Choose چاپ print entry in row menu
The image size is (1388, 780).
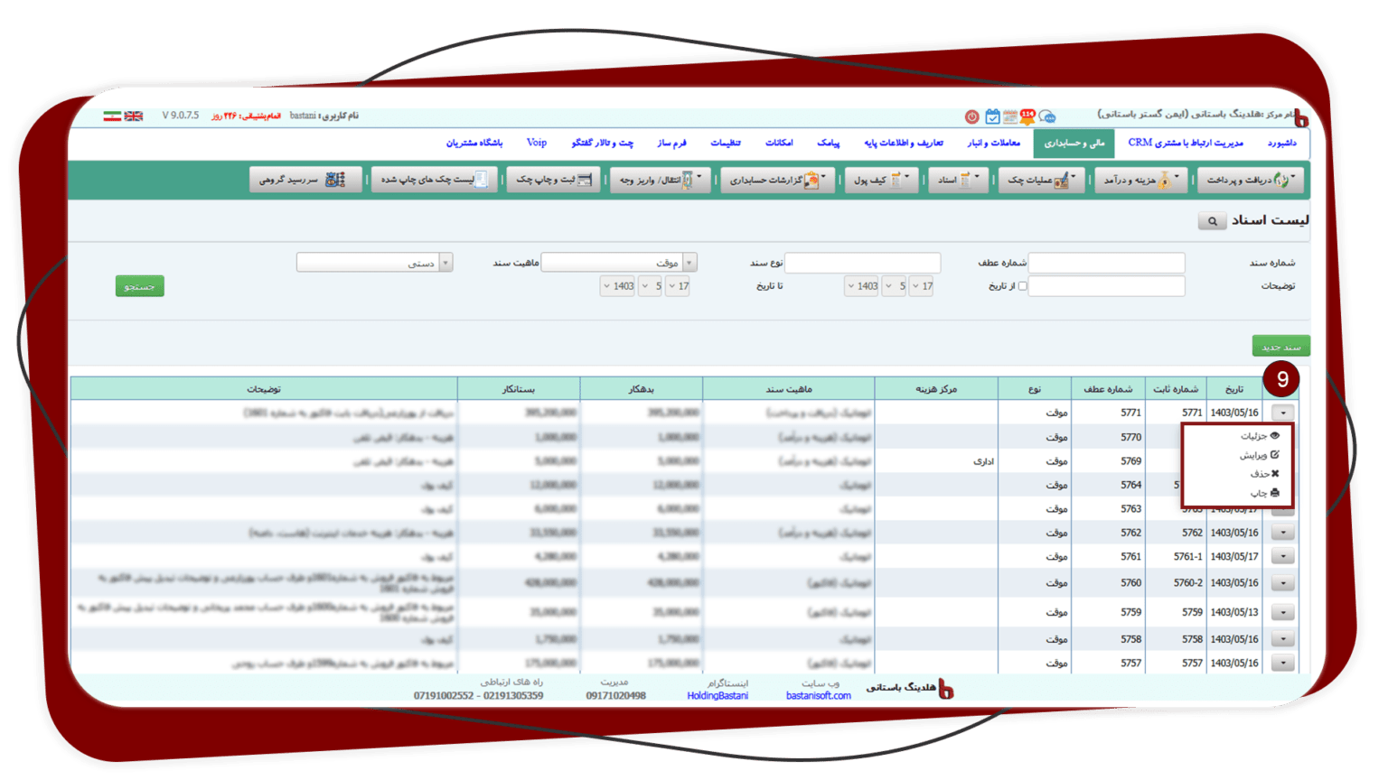pyautogui.click(x=1263, y=493)
